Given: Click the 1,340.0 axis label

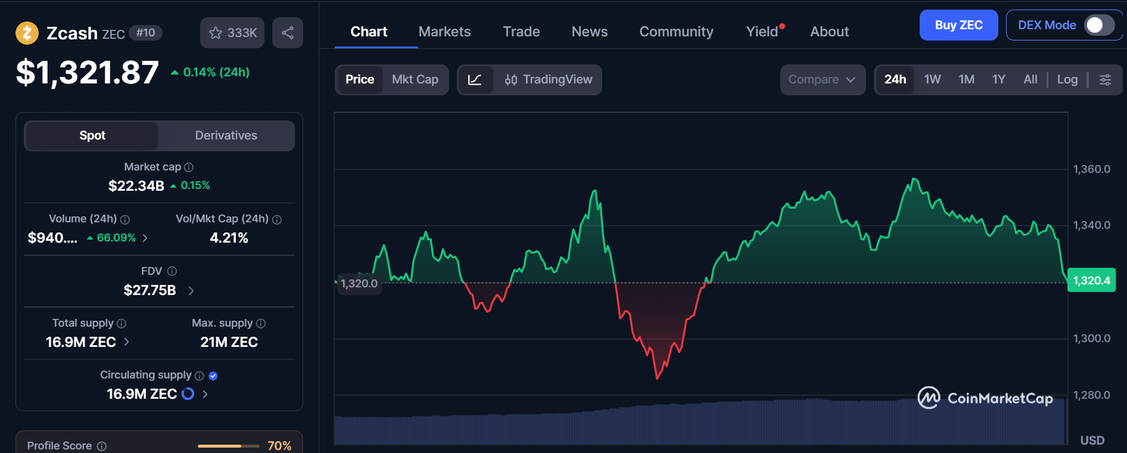Looking at the screenshot, I should 1091,225.
